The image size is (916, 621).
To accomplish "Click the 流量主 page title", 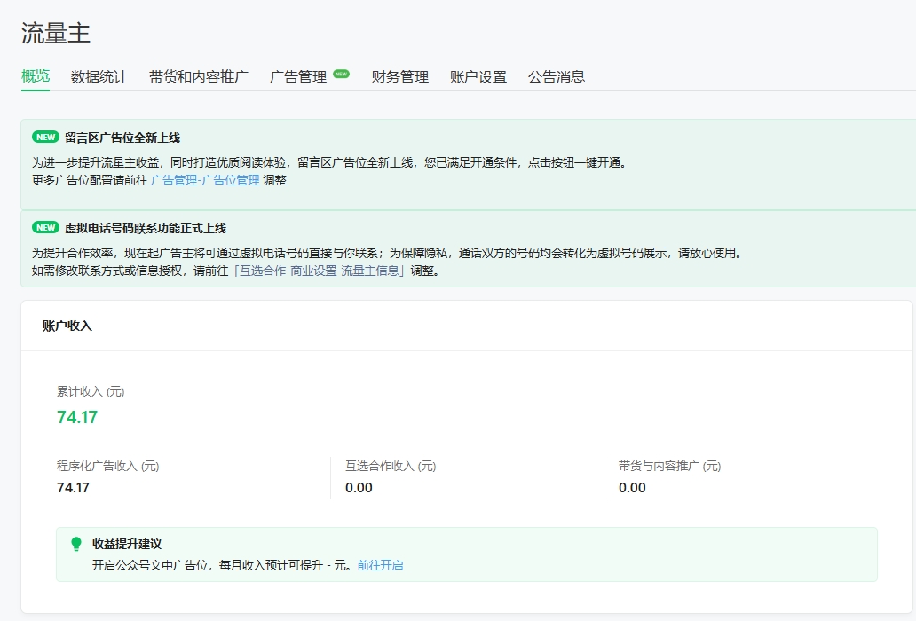I will click(56, 34).
